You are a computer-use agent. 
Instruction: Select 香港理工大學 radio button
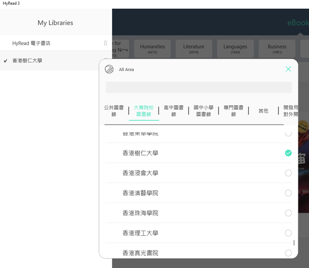click(288, 233)
